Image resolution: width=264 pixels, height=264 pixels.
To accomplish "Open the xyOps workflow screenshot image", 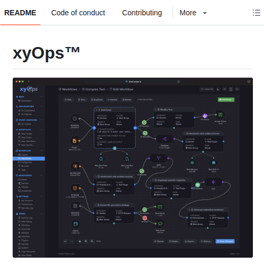I will (133, 167).
